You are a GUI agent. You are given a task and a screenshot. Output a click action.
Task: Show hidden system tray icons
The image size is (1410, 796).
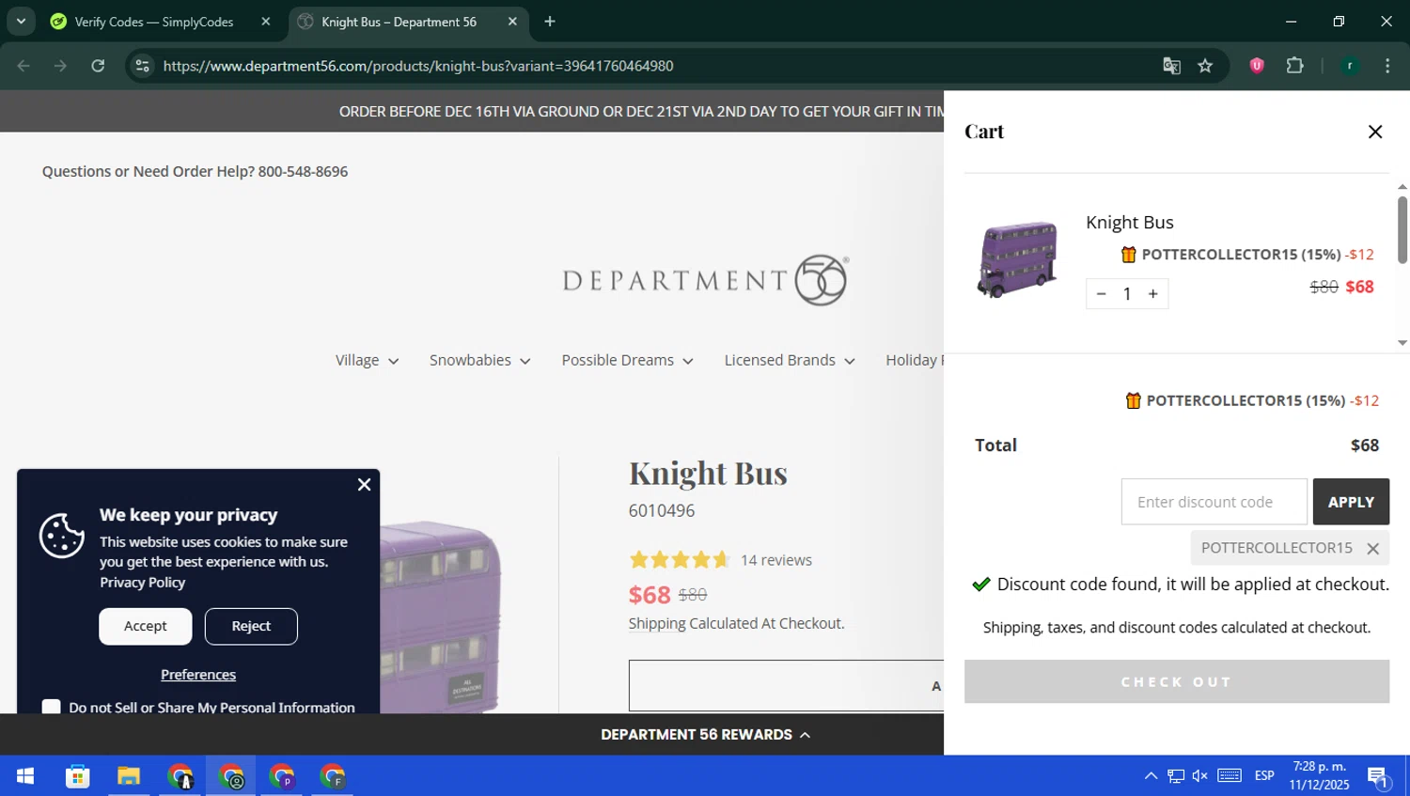1151,776
